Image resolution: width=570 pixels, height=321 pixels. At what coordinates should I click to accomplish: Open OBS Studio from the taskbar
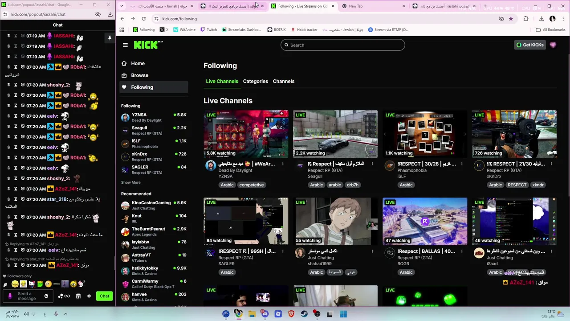coord(317,314)
